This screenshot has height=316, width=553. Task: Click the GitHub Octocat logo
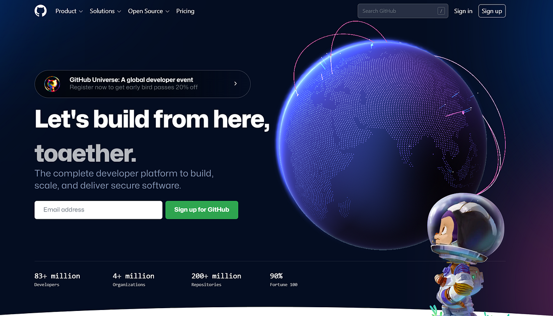tap(41, 11)
